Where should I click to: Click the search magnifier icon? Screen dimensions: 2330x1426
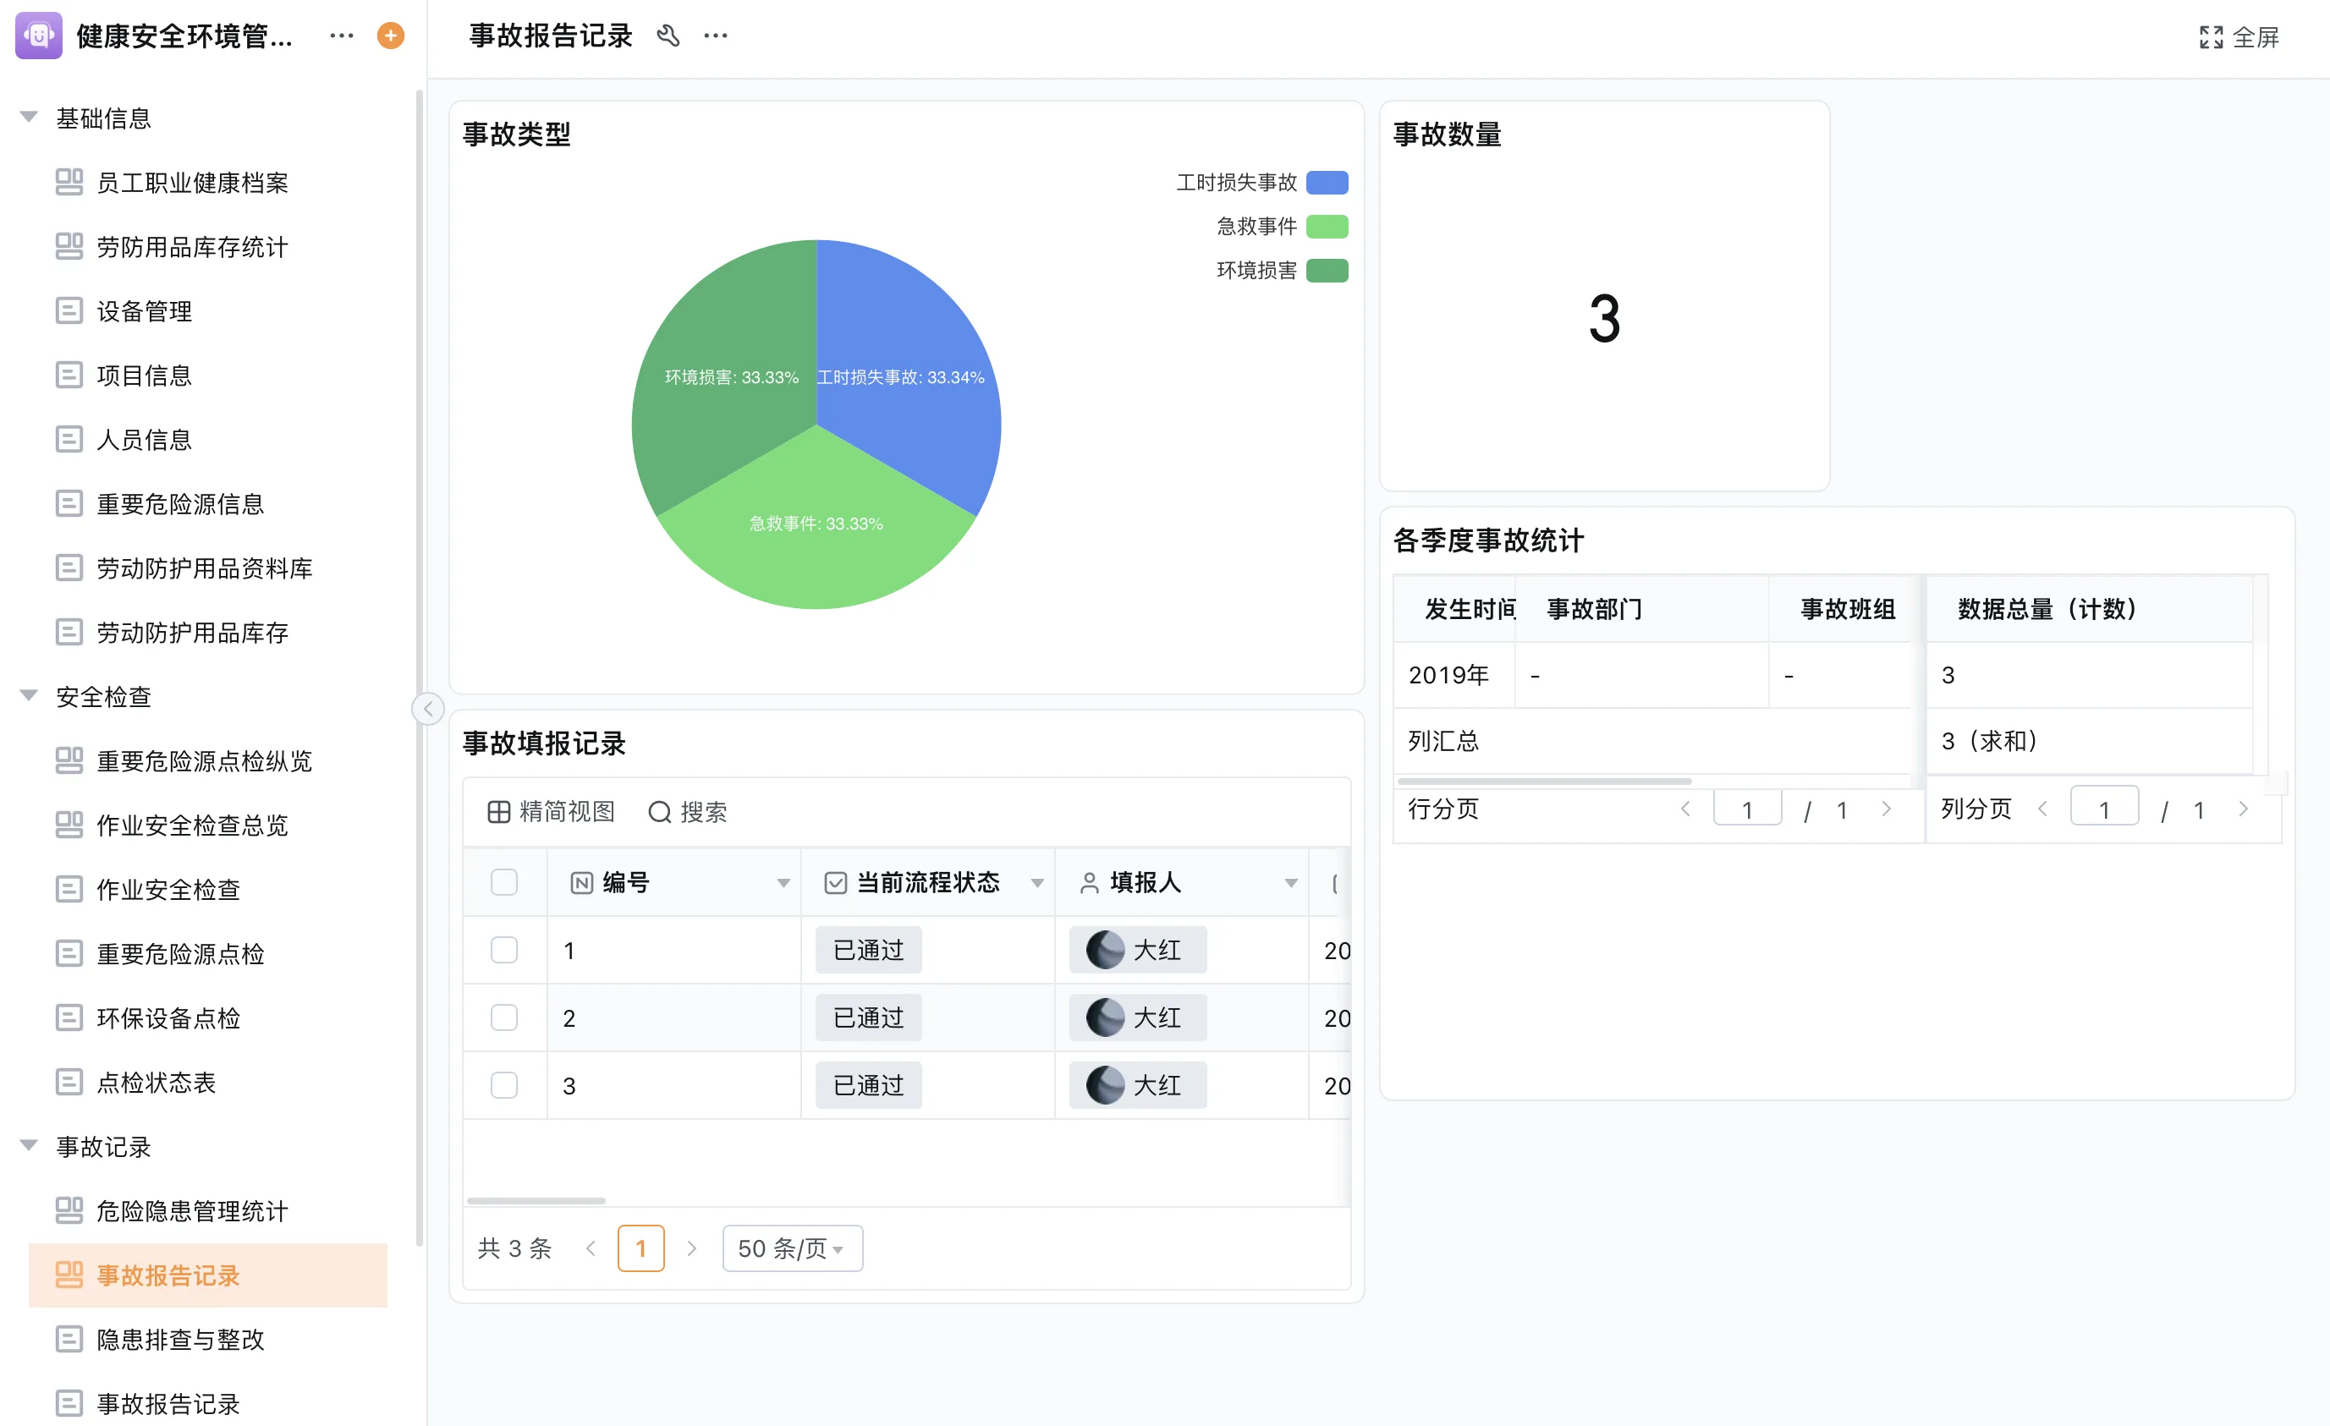tap(659, 811)
